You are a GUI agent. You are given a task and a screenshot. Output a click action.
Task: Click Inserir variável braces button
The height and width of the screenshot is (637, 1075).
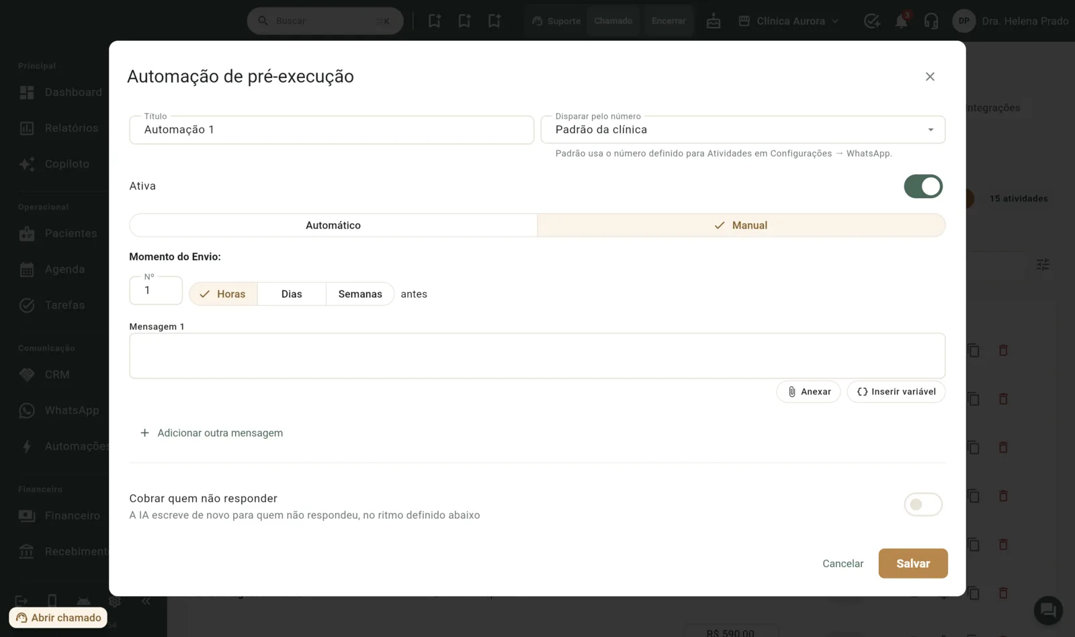point(896,392)
